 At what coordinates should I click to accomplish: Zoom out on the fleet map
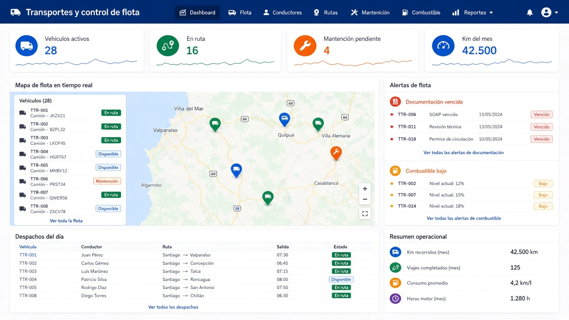(x=365, y=200)
